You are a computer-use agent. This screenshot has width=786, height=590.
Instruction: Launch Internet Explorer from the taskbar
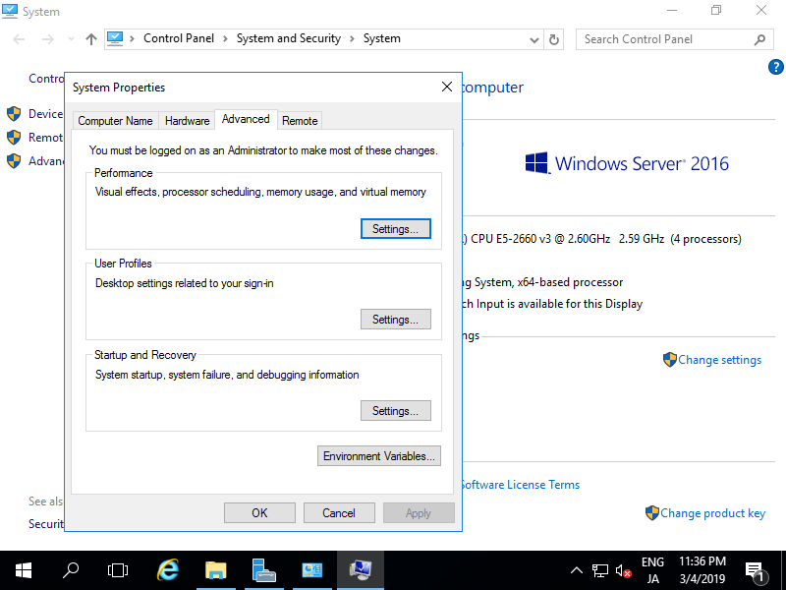[167, 570]
